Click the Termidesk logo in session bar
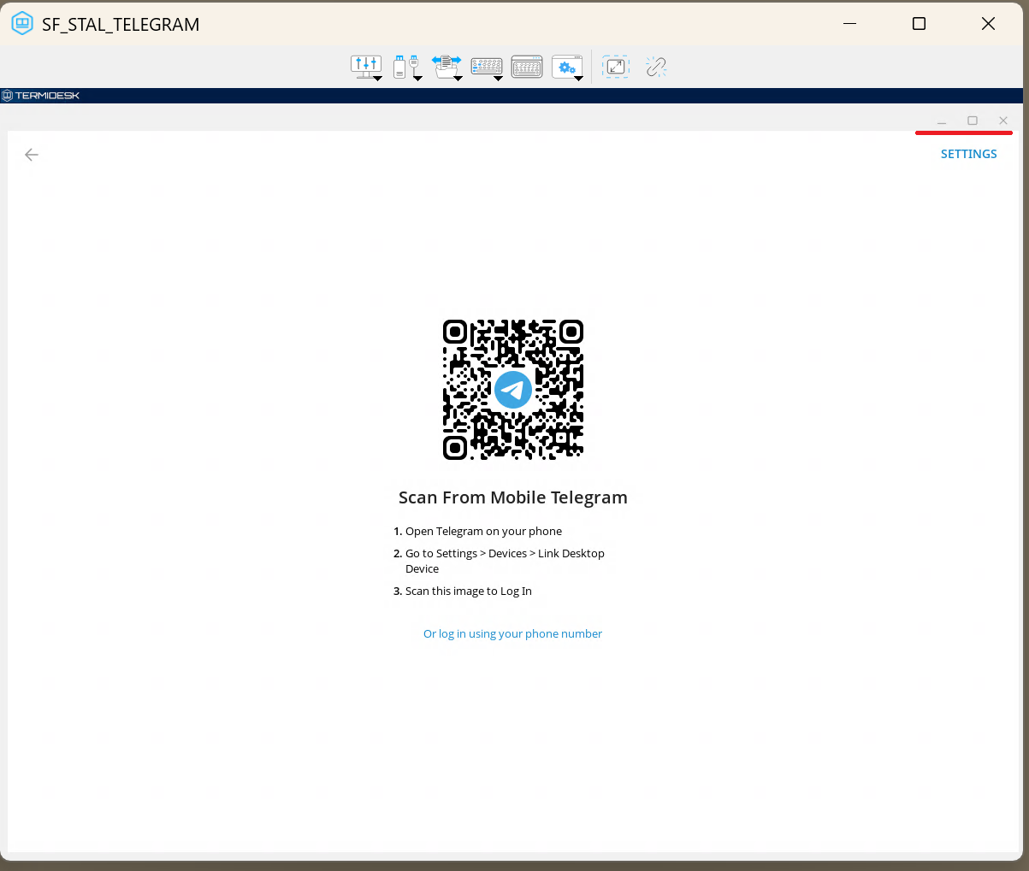This screenshot has width=1029, height=871. tap(41, 96)
